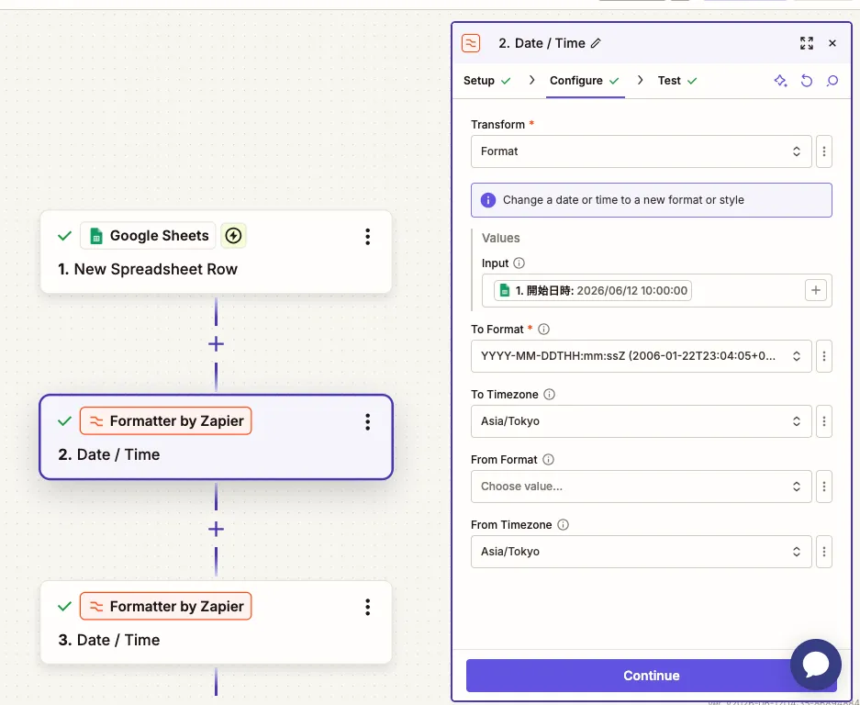Open the From Timezone dropdown

642,552
